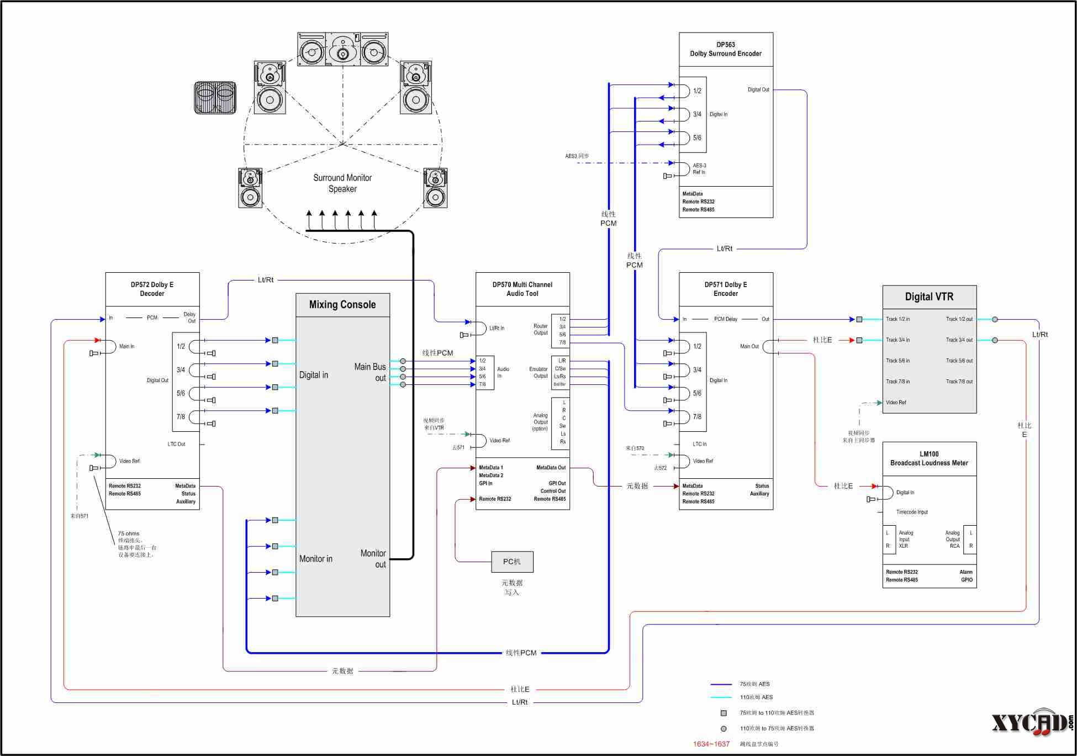Click Track 3/4 out on Digital VTR
The height and width of the screenshot is (756, 1077).
[x=959, y=340]
